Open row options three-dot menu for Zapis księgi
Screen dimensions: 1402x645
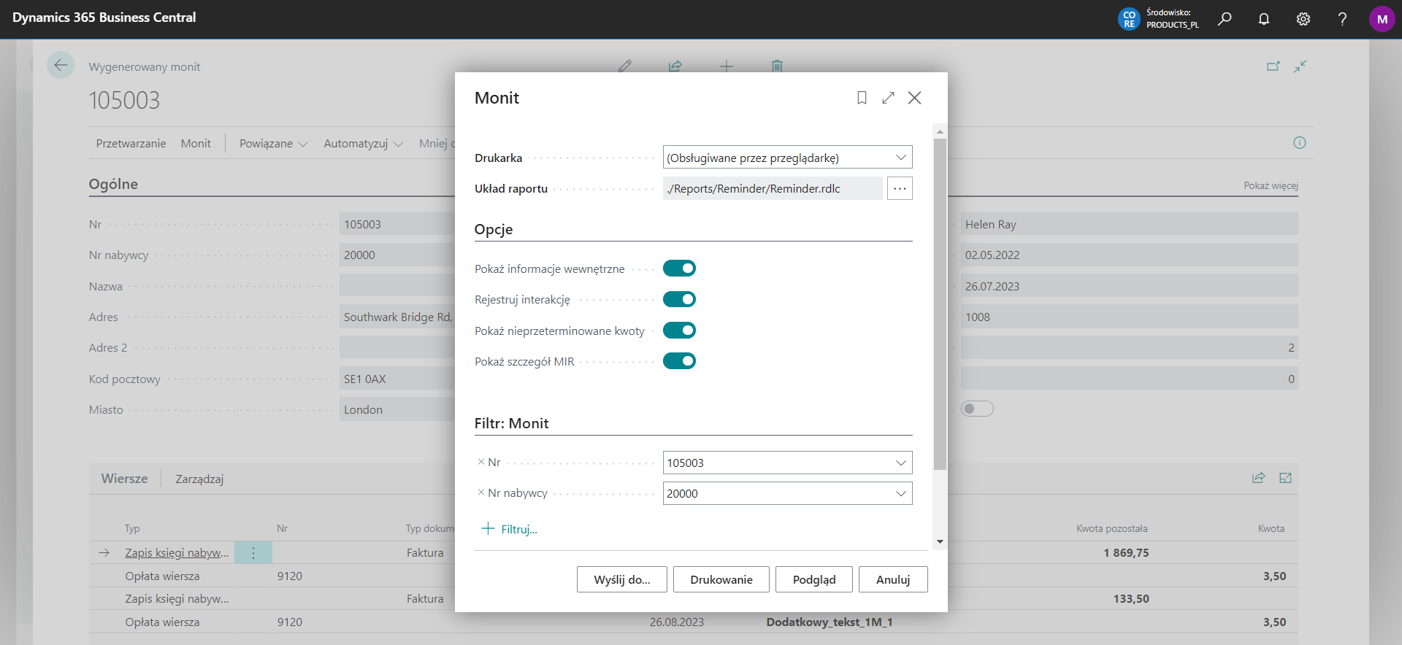tap(253, 553)
